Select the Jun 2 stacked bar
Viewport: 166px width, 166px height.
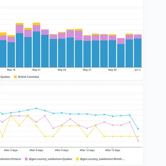click(138, 51)
